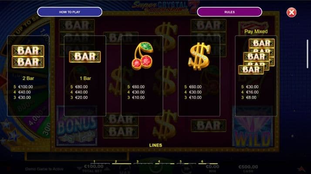311x174 pixels.
Task: Select the jeweled cherries symbol
Action: coord(142,56)
